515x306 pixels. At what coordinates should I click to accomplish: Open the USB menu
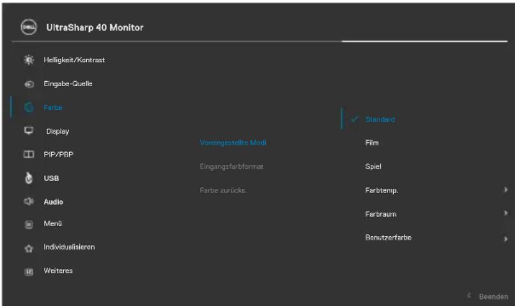coord(51,178)
